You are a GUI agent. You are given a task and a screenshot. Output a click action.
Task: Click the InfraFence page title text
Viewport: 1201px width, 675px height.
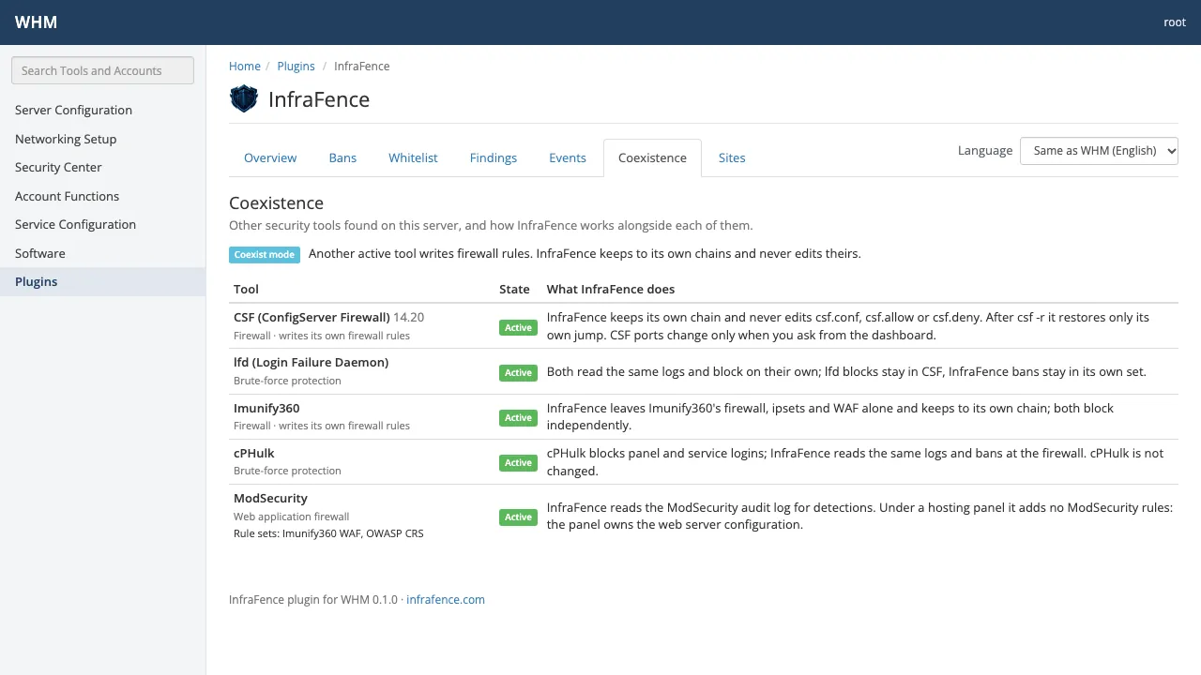319,99
